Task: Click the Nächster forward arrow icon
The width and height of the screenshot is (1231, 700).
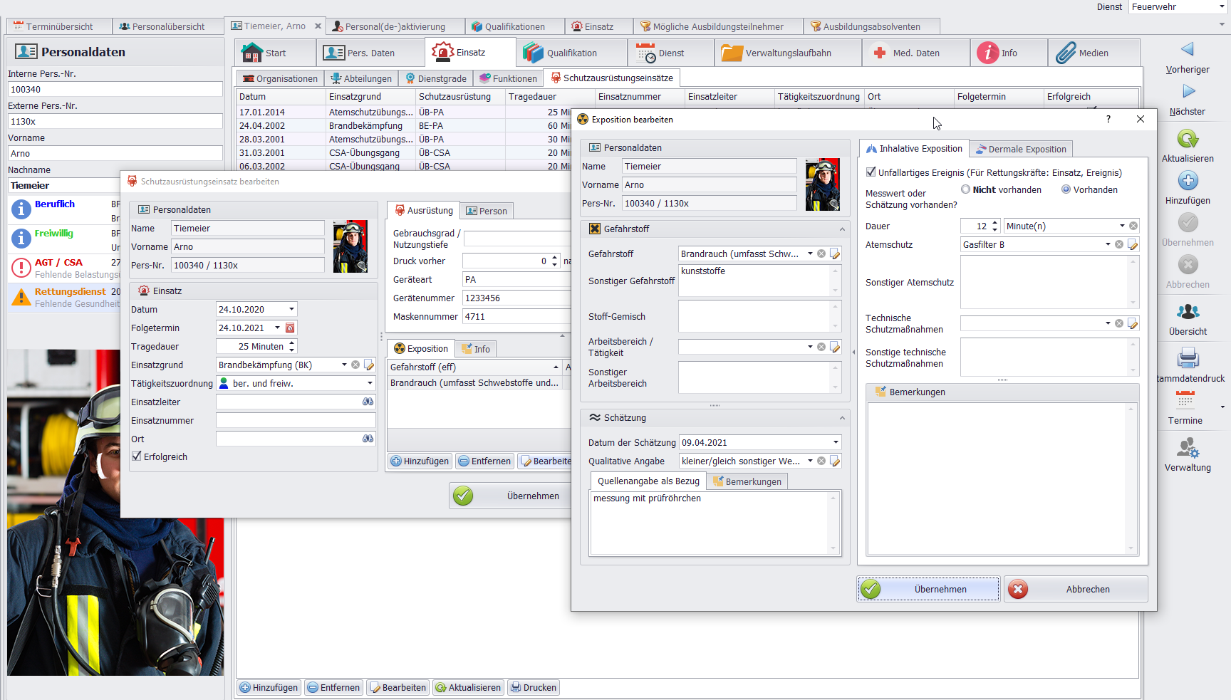Action: coord(1188,92)
